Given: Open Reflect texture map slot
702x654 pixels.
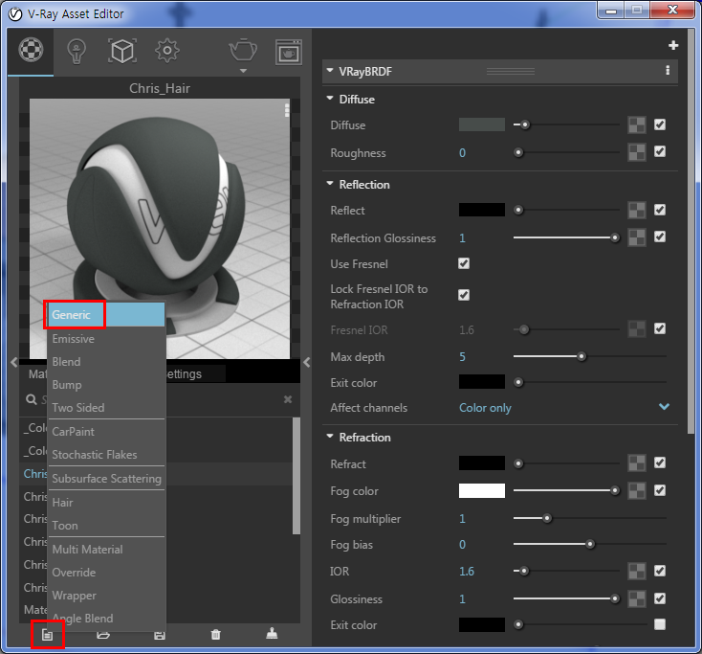Looking at the screenshot, I should [637, 210].
